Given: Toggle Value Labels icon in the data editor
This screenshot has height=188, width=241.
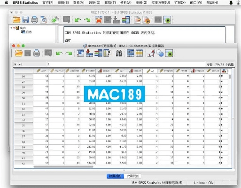Looking at the screenshot, I should point(151,53).
